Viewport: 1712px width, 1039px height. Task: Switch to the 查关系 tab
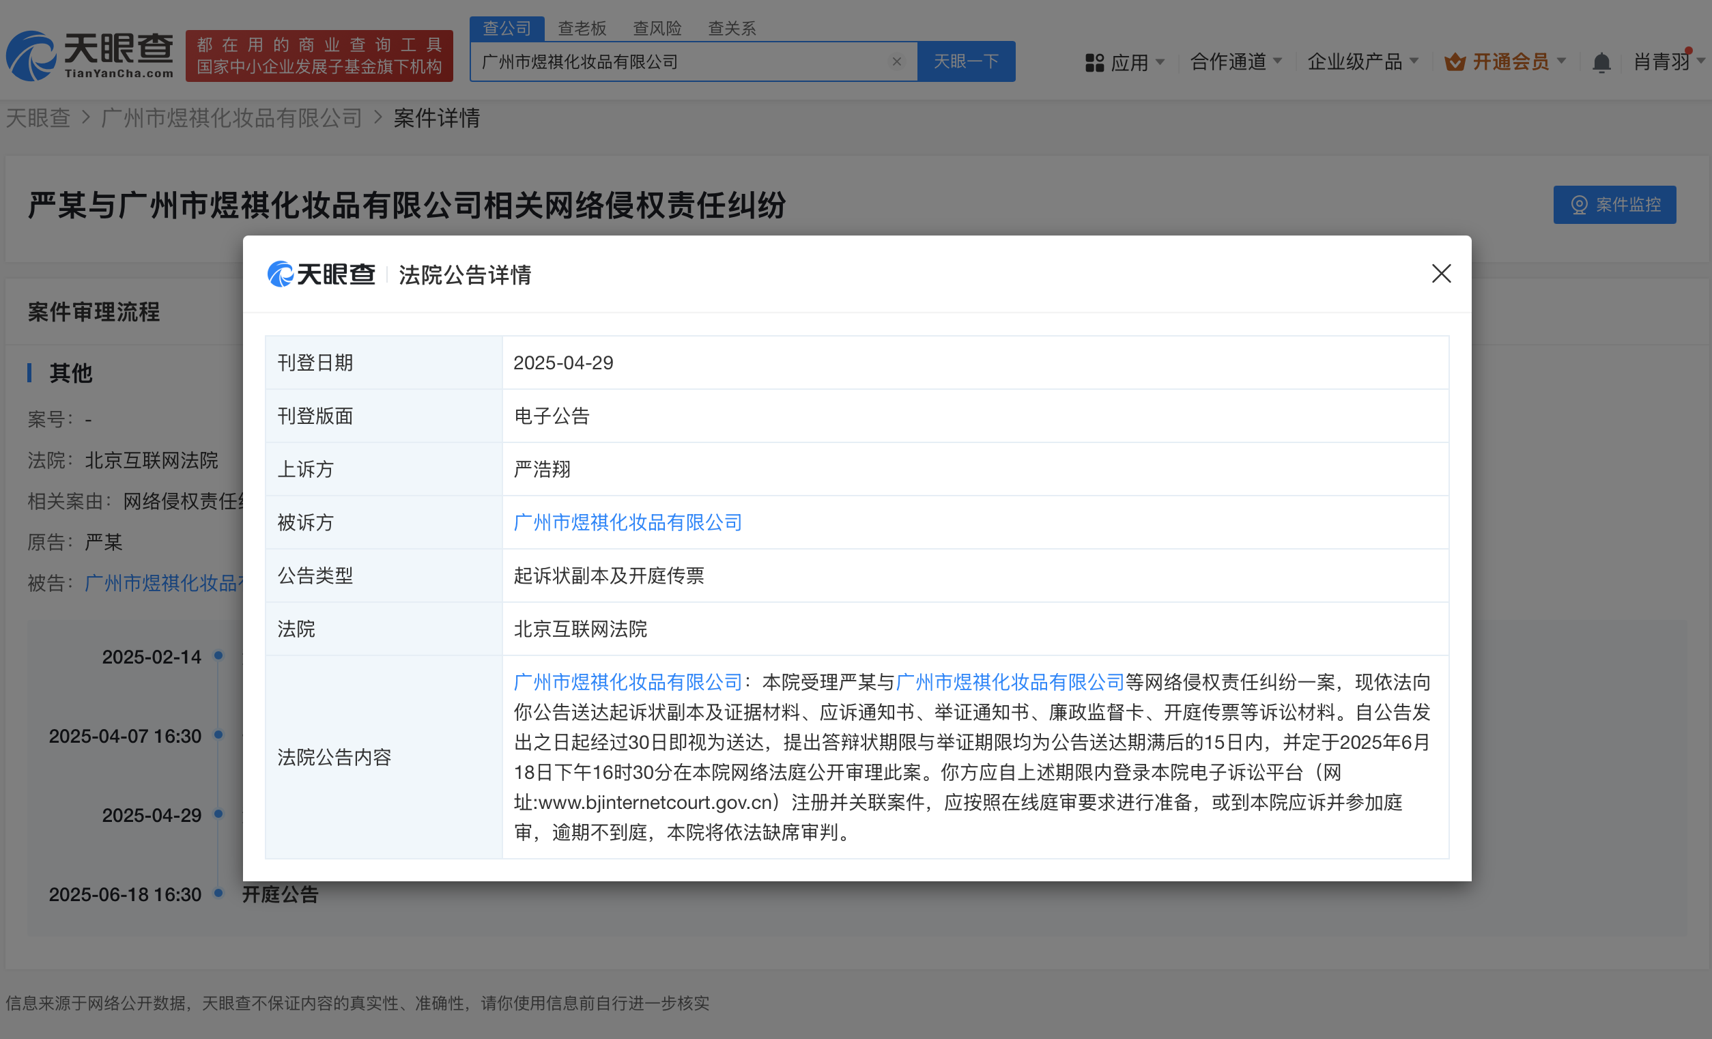(x=732, y=28)
